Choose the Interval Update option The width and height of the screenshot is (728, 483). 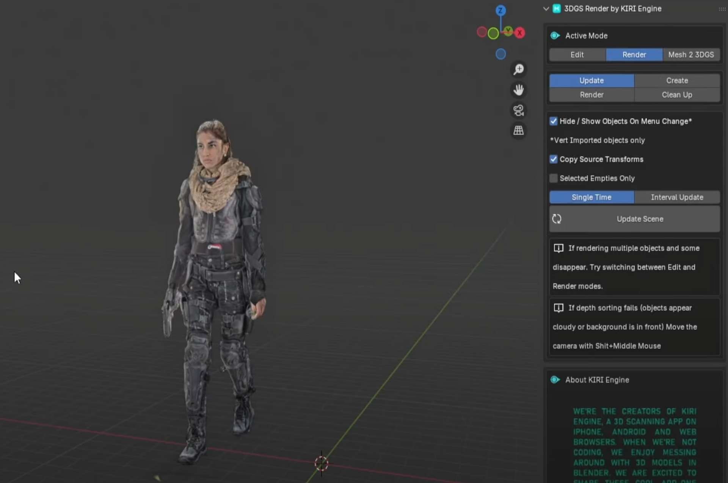click(677, 197)
